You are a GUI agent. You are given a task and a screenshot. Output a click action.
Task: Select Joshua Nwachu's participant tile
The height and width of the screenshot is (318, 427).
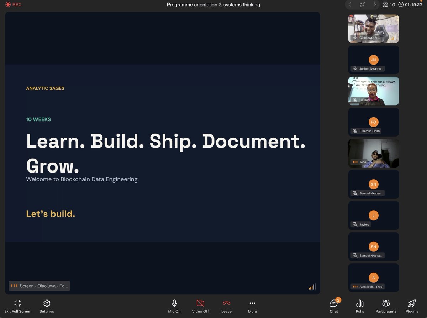coord(373,60)
